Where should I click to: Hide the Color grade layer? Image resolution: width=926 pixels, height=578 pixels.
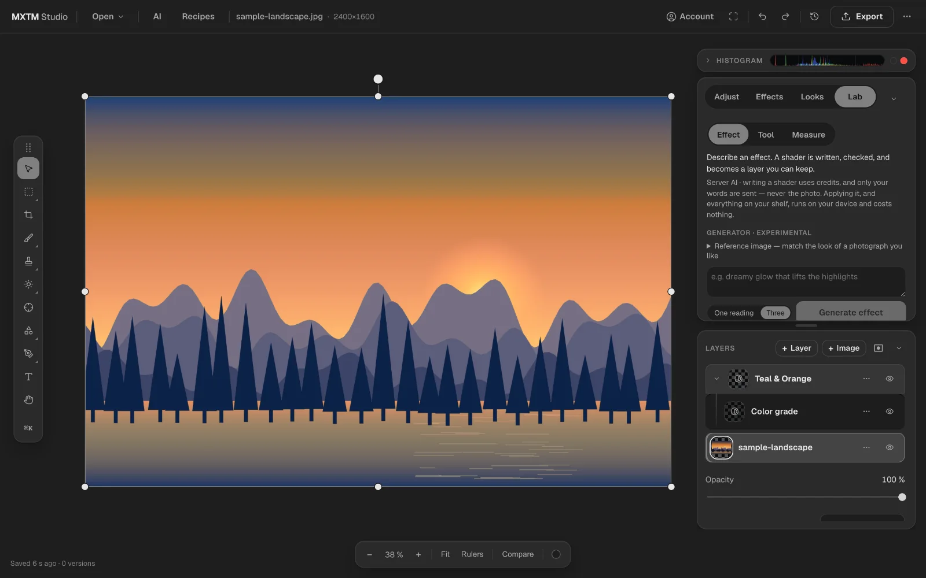pos(890,412)
